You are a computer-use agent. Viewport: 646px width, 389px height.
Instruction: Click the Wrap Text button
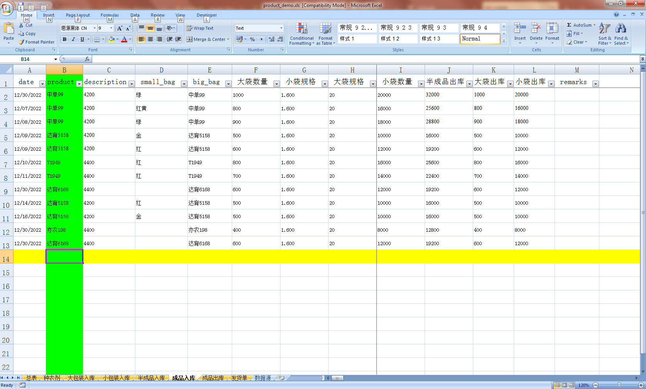coord(200,28)
